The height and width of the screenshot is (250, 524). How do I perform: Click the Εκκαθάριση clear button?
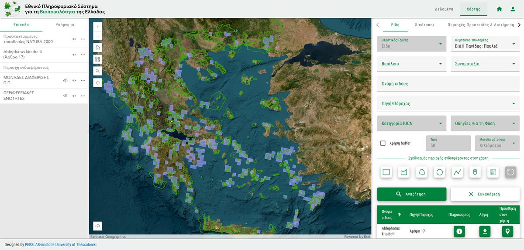pyautogui.click(x=485, y=194)
